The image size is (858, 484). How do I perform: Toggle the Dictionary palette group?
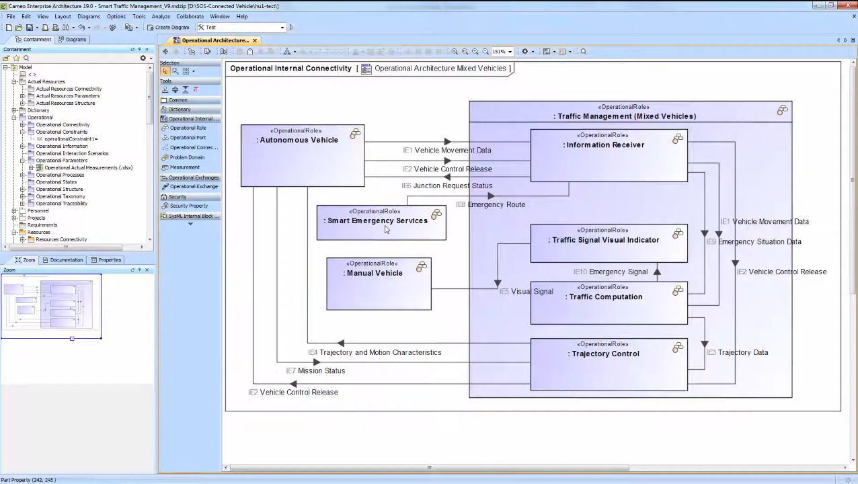tap(190, 110)
